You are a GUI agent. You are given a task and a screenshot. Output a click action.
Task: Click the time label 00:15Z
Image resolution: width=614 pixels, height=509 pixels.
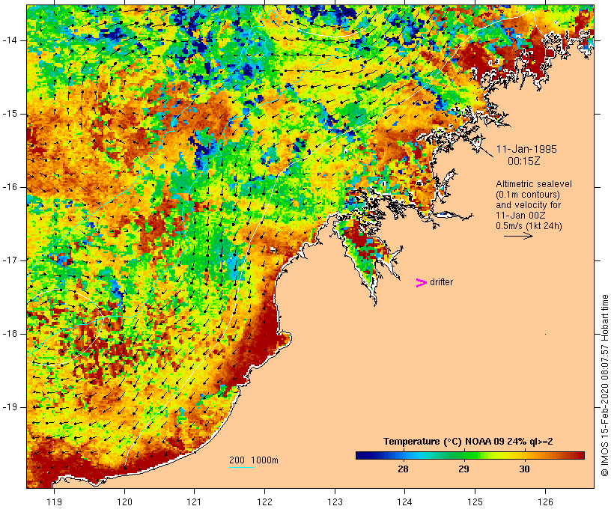click(524, 161)
